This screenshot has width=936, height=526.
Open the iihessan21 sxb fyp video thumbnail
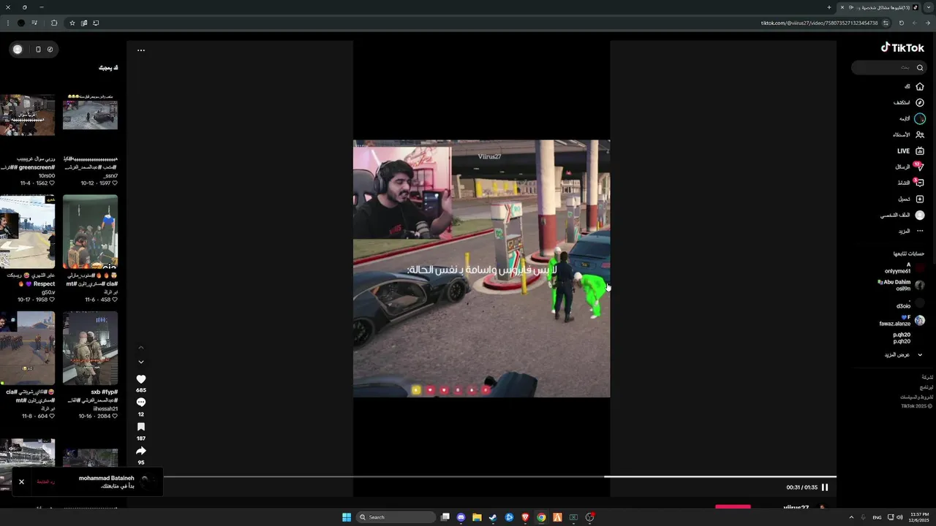[x=90, y=348]
